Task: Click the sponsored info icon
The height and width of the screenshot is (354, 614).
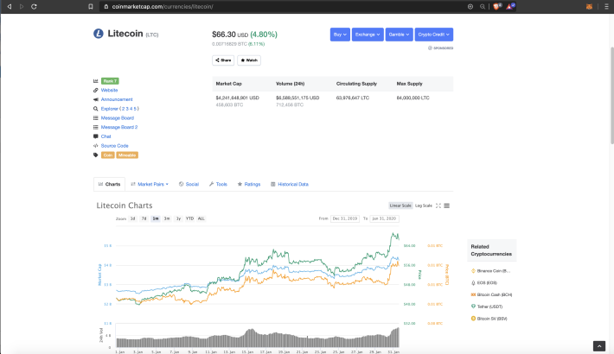Action: click(430, 48)
